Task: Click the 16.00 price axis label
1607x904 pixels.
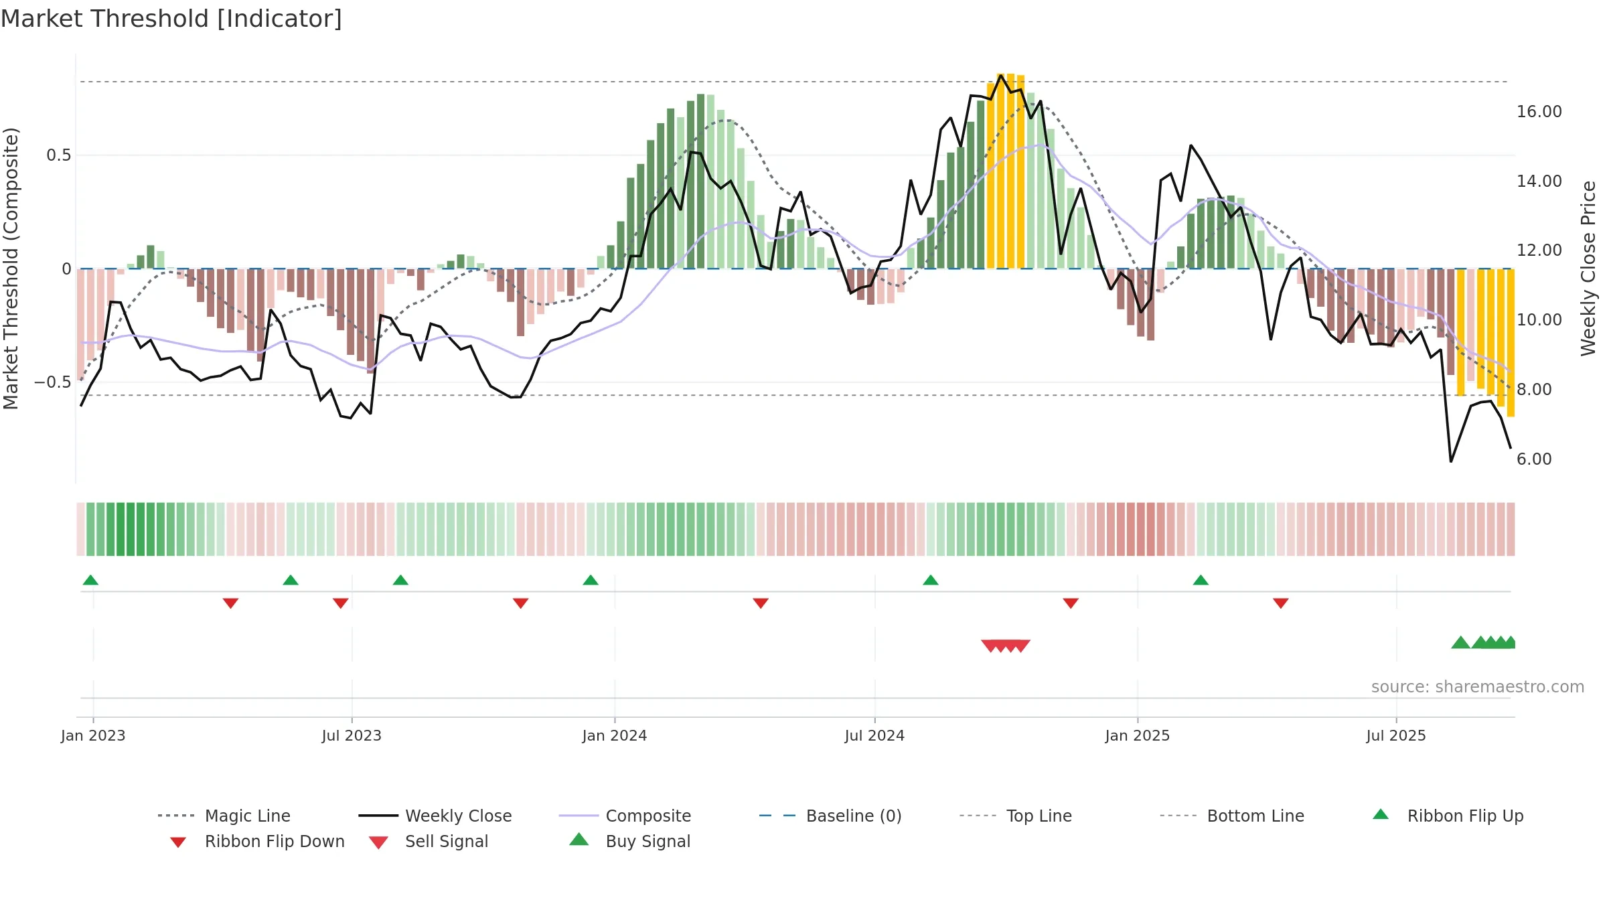Action: point(1539,112)
